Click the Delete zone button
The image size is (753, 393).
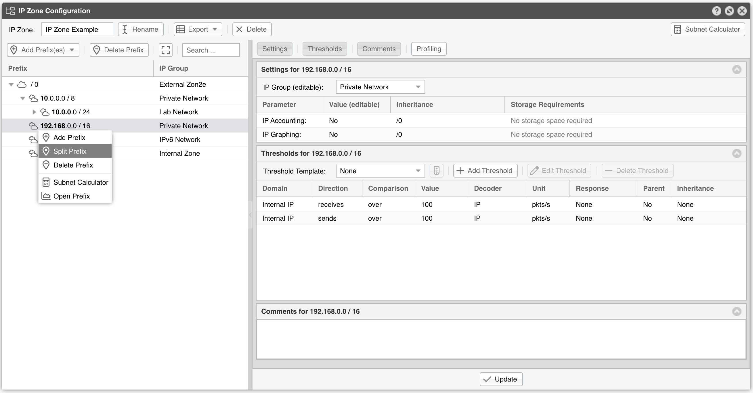click(252, 29)
